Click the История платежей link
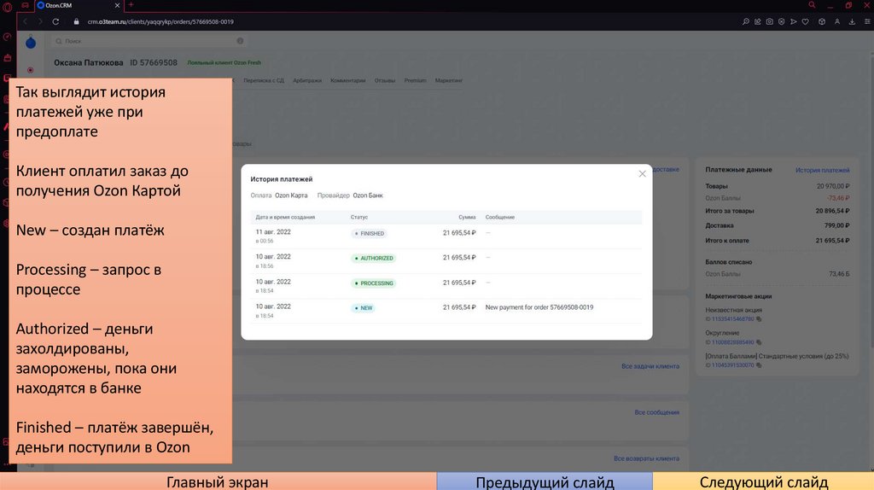 tap(822, 170)
